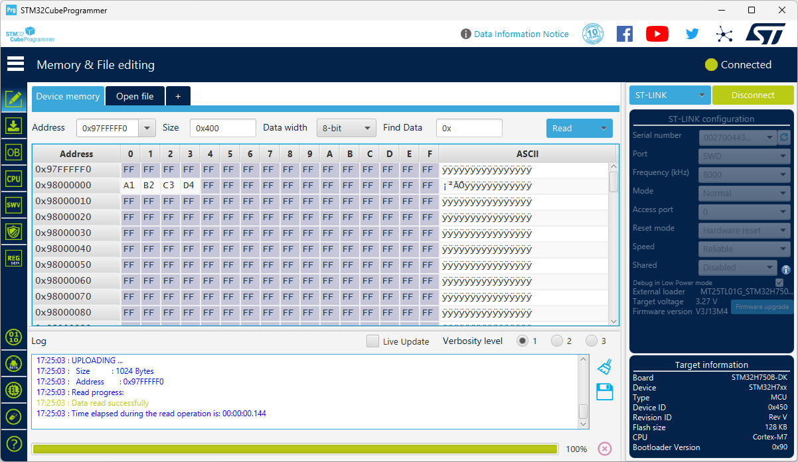Click the Disconnect button
Screen dimensions: 798x462
[753, 95]
